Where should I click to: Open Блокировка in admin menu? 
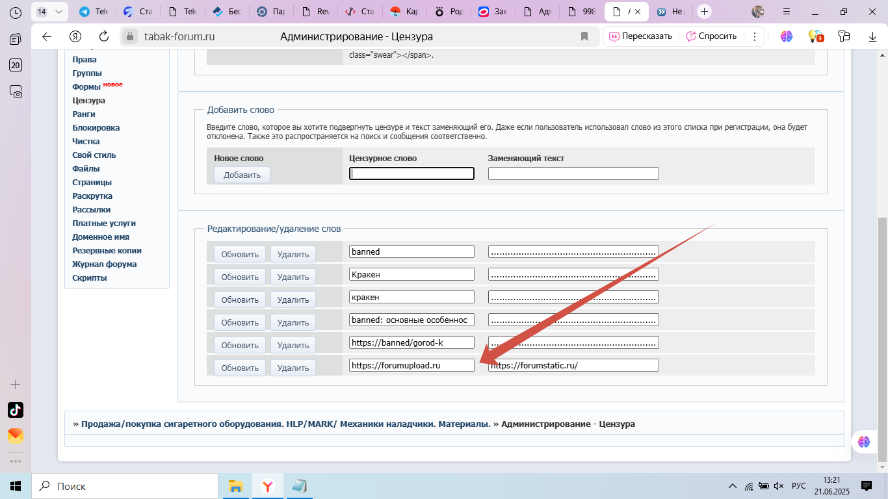coord(96,128)
